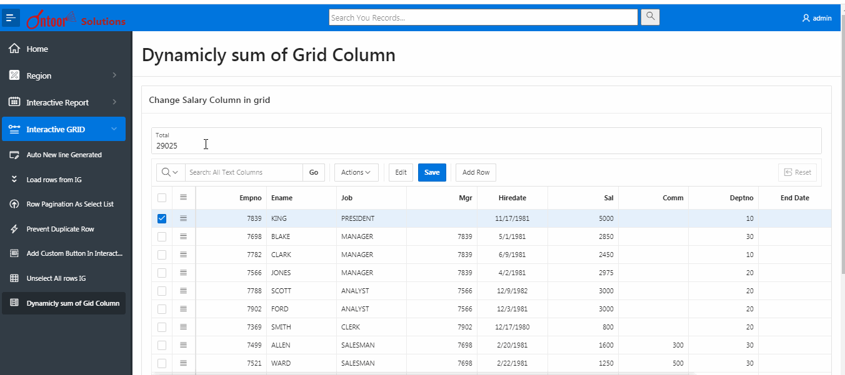Open row actions menu for SCOTT

(x=183, y=291)
